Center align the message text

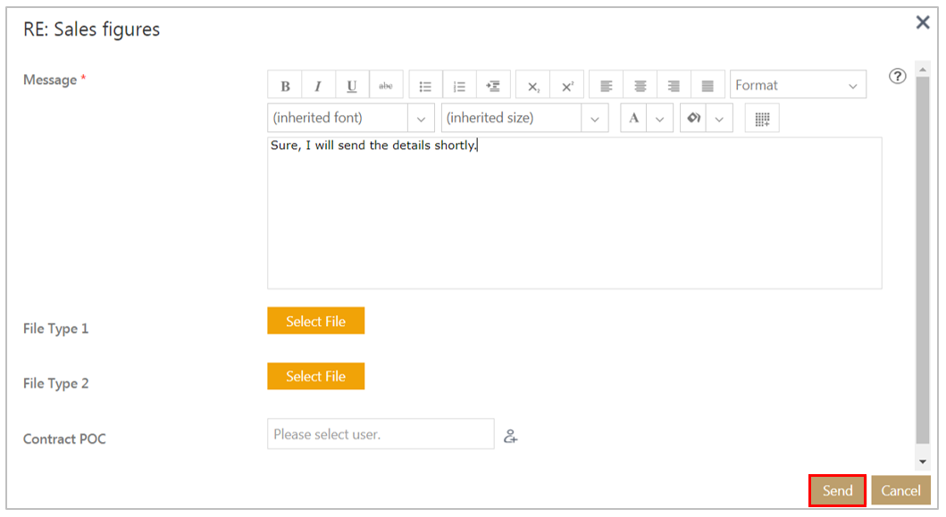[x=640, y=86]
